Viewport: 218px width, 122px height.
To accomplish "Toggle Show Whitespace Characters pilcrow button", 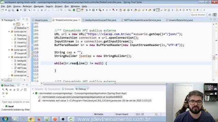I will 172,10.
